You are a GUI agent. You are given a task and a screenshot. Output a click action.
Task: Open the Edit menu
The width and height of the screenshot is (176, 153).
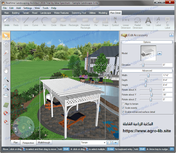tap(11, 8)
